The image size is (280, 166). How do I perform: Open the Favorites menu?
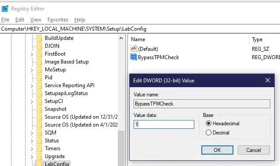point(58,20)
